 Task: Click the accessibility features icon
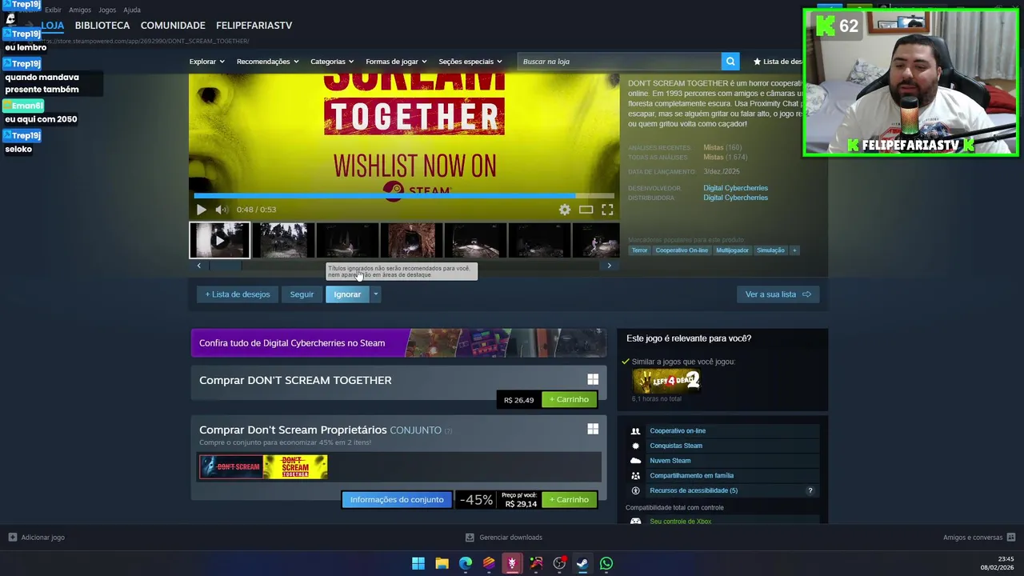pos(635,490)
